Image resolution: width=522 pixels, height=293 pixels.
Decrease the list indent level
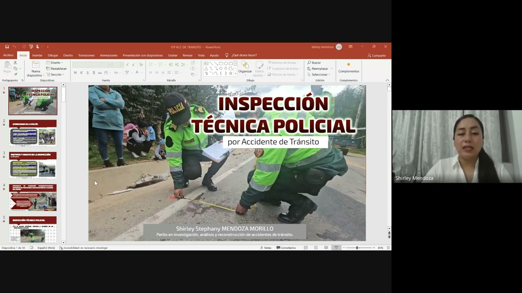click(170, 65)
